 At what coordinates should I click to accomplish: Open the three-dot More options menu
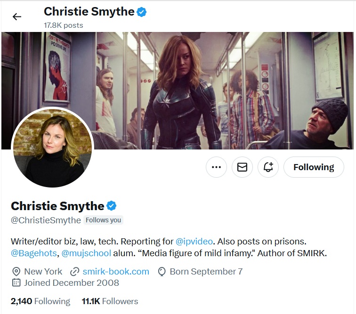point(216,167)
